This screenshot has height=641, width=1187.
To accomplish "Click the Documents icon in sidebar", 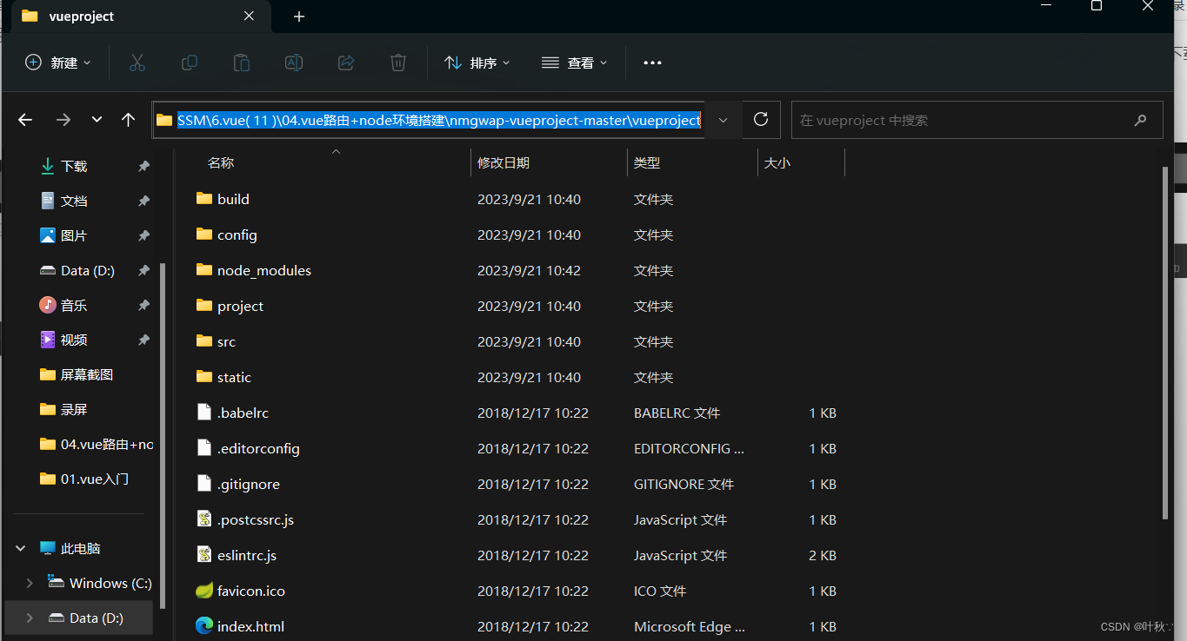I will pos(48,201).
